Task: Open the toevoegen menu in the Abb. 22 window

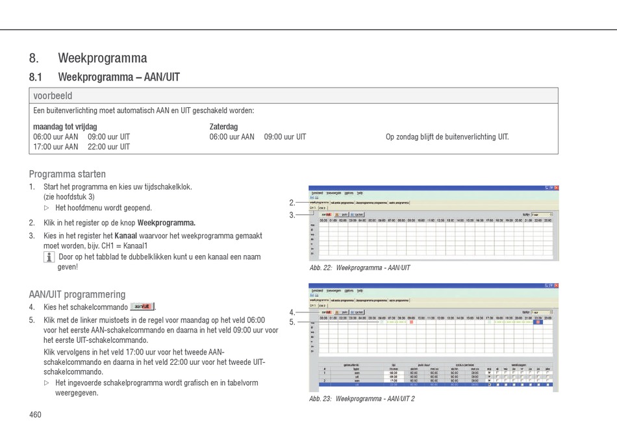Action: tap(334, 193)
